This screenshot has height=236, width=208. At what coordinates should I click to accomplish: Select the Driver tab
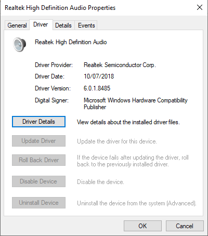click(x=41, y=24)
